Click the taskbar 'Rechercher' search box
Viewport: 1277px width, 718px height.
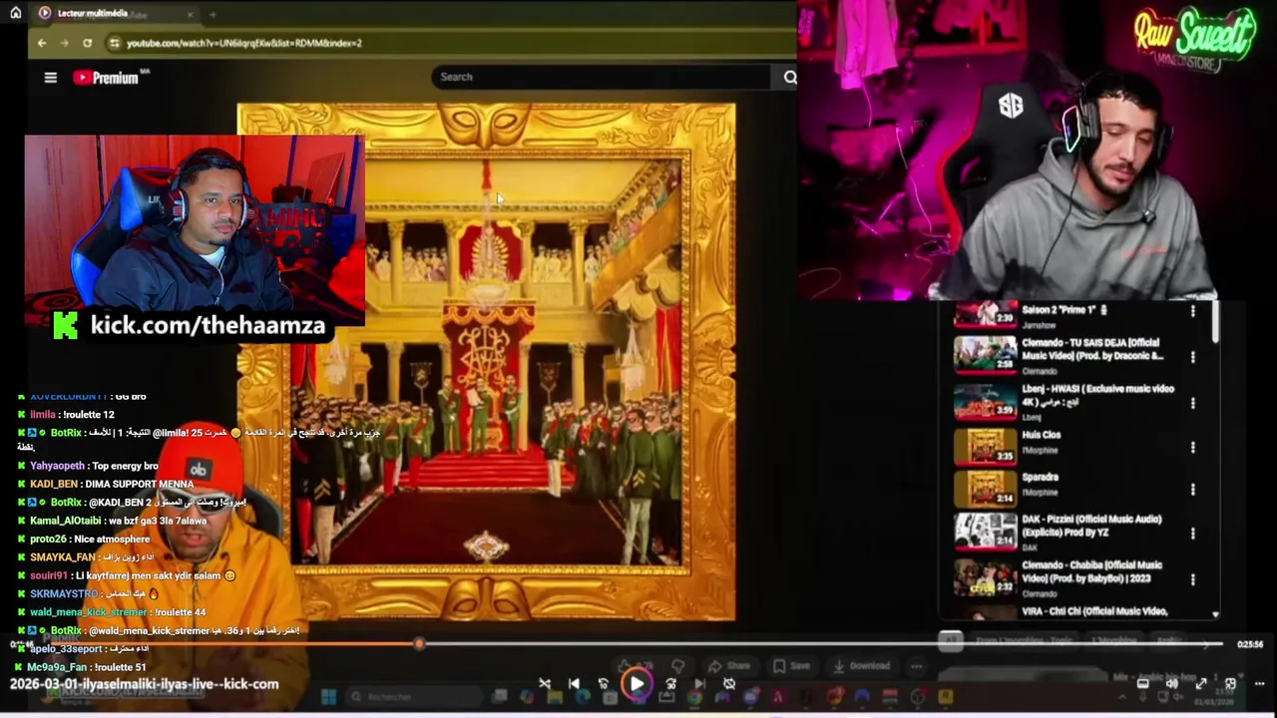point(416,696)
